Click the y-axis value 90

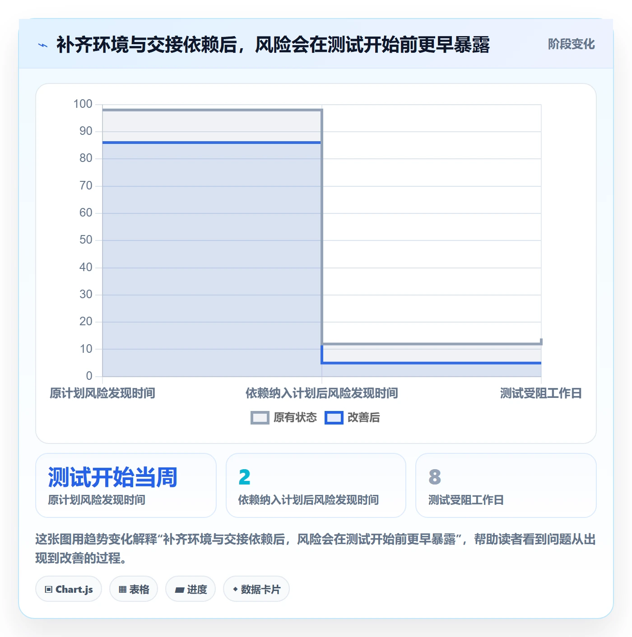[x=86, y=131]
